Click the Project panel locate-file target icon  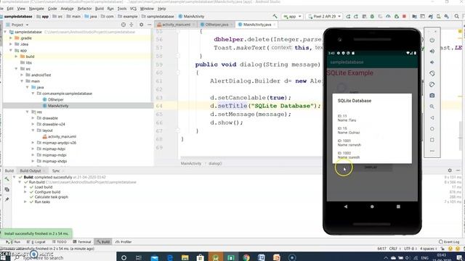pyautogui.click(x=124, y=25)
